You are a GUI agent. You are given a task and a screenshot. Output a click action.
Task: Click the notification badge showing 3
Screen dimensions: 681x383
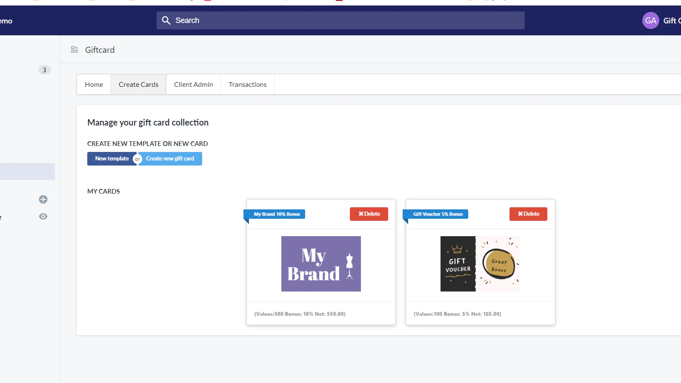tap(44, 70)
